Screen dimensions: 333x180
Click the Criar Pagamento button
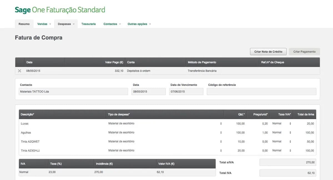click(x=304, y=52)
